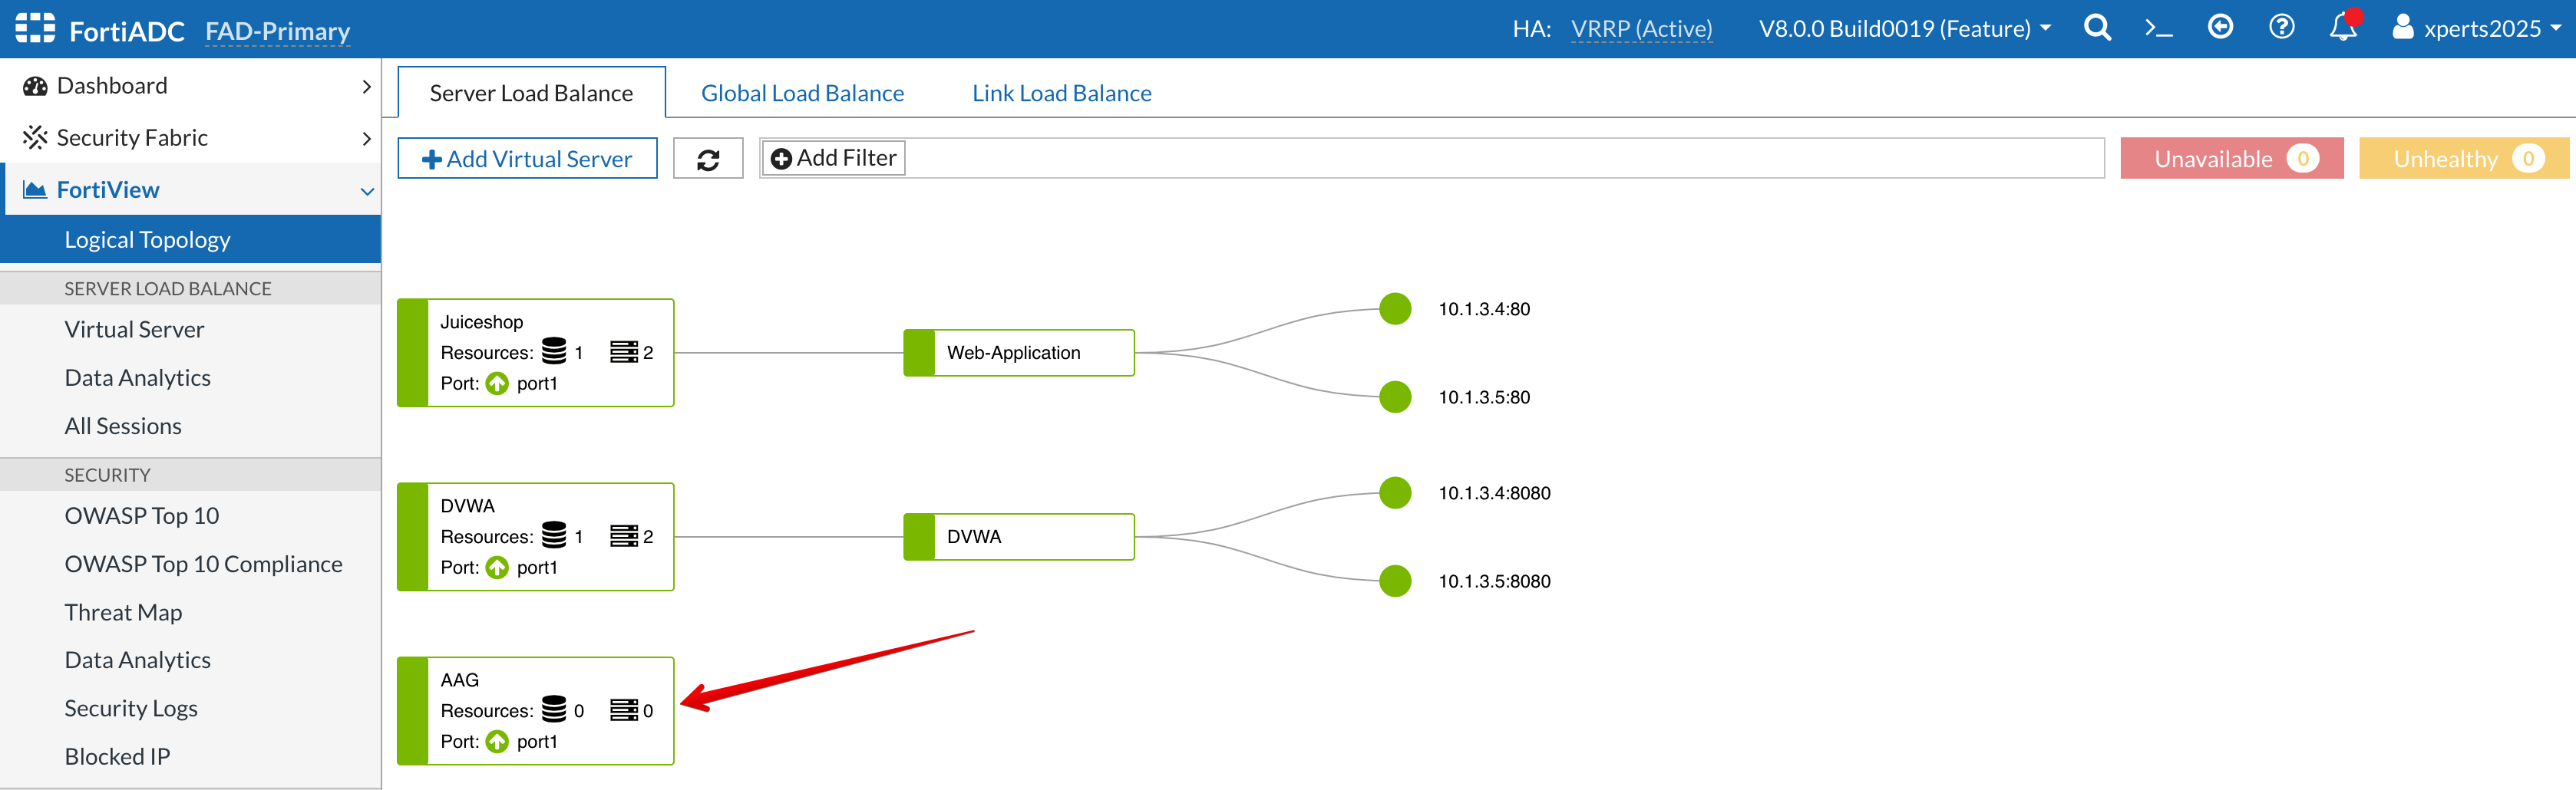The image size is (2576, 790).
Task: Click the FortiADC grid logo icon
Action: pos(35,29)
